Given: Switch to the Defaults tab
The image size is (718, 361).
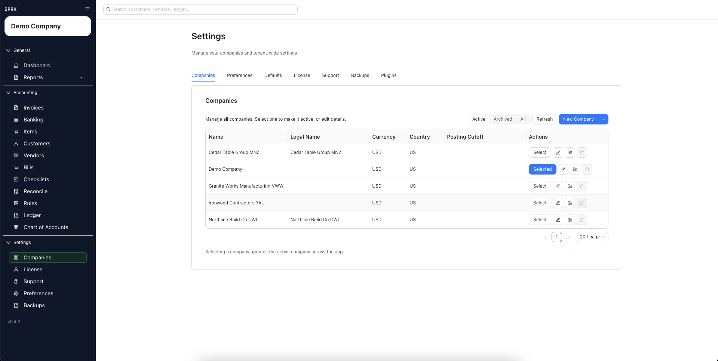Looking at the screenshot, I should 273,75.
